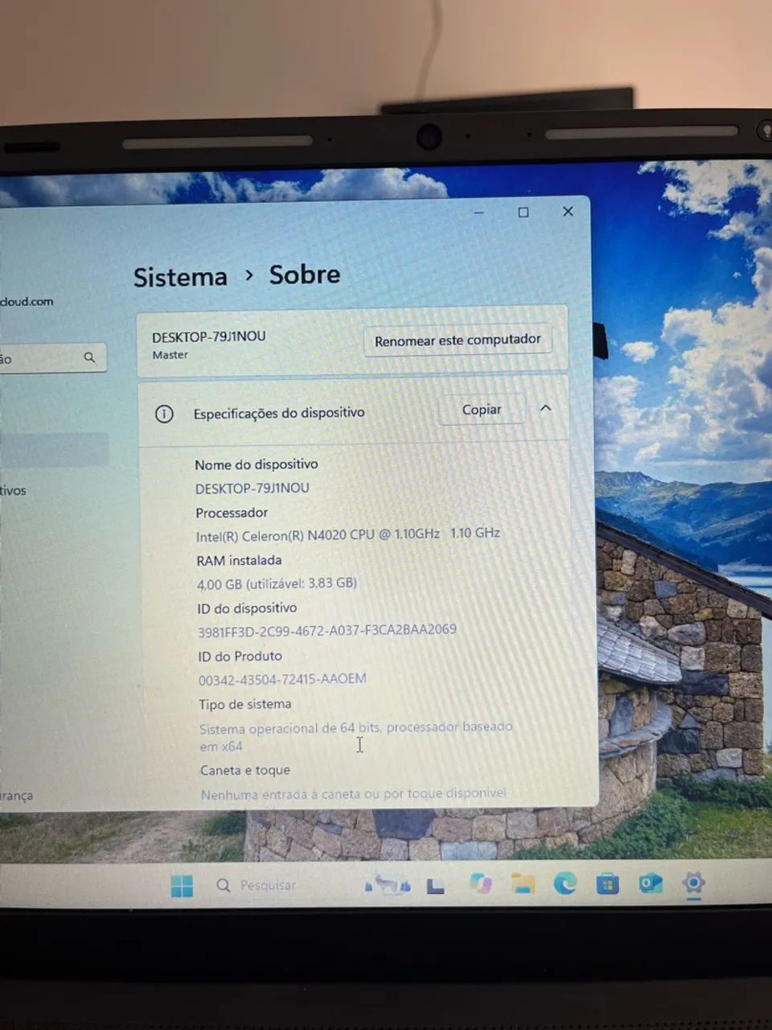Select the device ID 3981FF3D-2C99-4672 value
772x1030 pixels.
(327, 630)
